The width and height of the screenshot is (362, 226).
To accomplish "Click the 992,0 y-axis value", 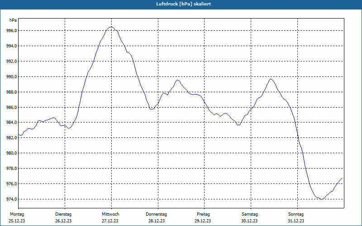I will [x=11, y=61].
